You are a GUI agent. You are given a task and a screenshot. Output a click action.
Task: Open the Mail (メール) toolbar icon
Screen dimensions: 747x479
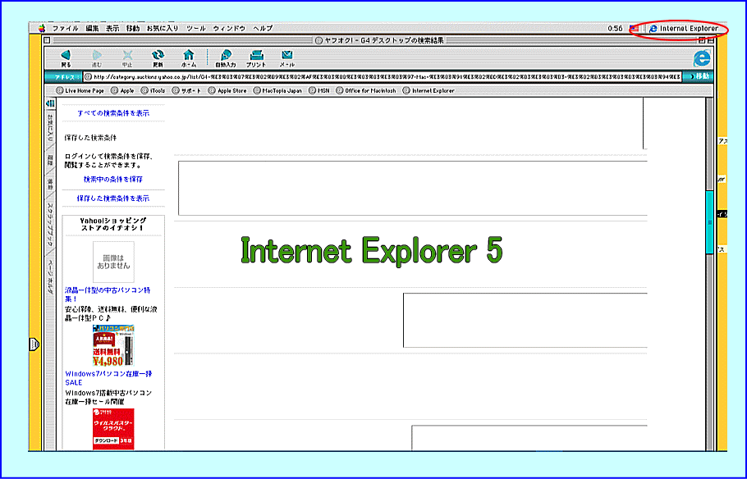[x=287, y=55]
